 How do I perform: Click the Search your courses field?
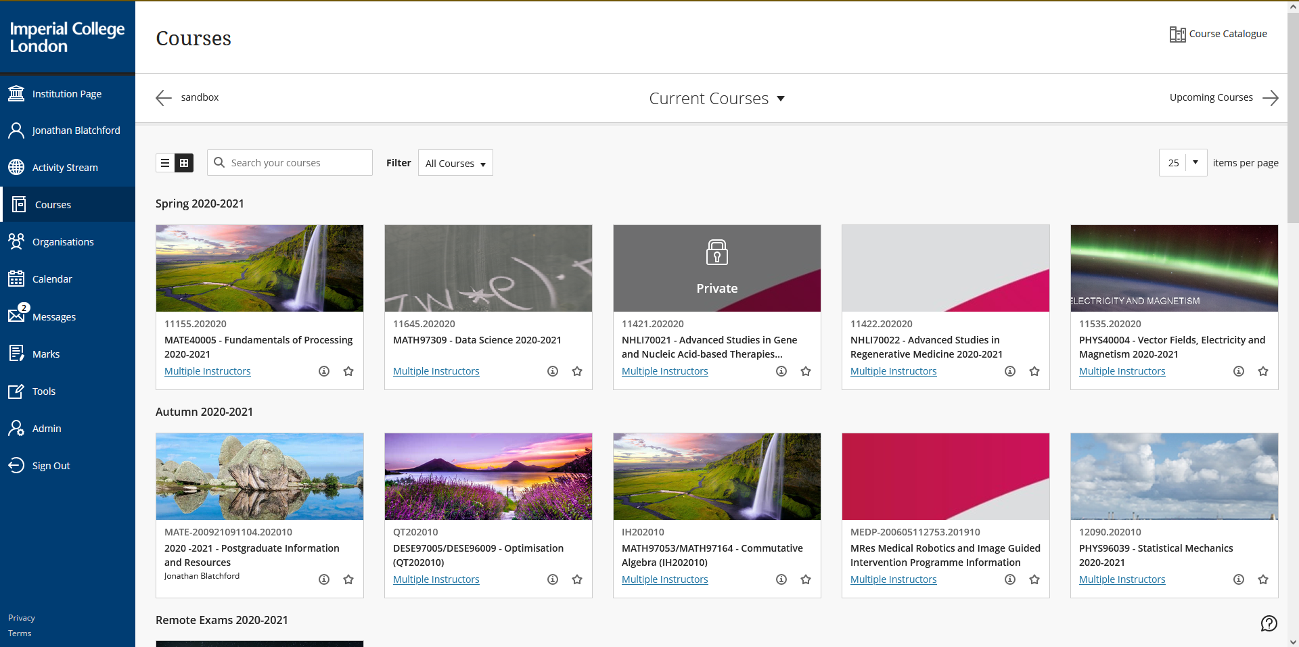click(x=298, y=163)
